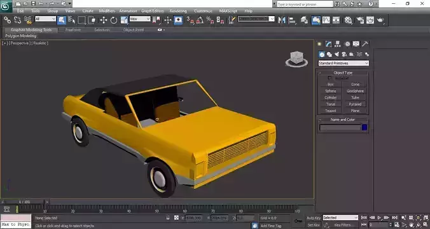Open the key mode Selected dropdown
The height and width of the screenshot is (229, 430).
pyautogui.click(x=340, y=218)
